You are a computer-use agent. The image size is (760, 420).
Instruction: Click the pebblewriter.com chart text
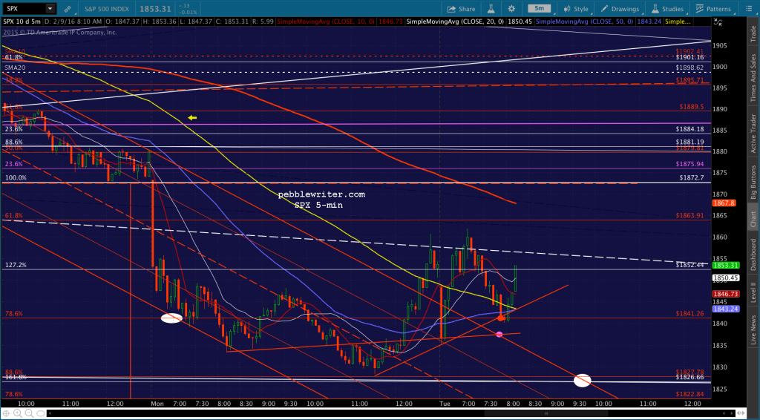321,194
